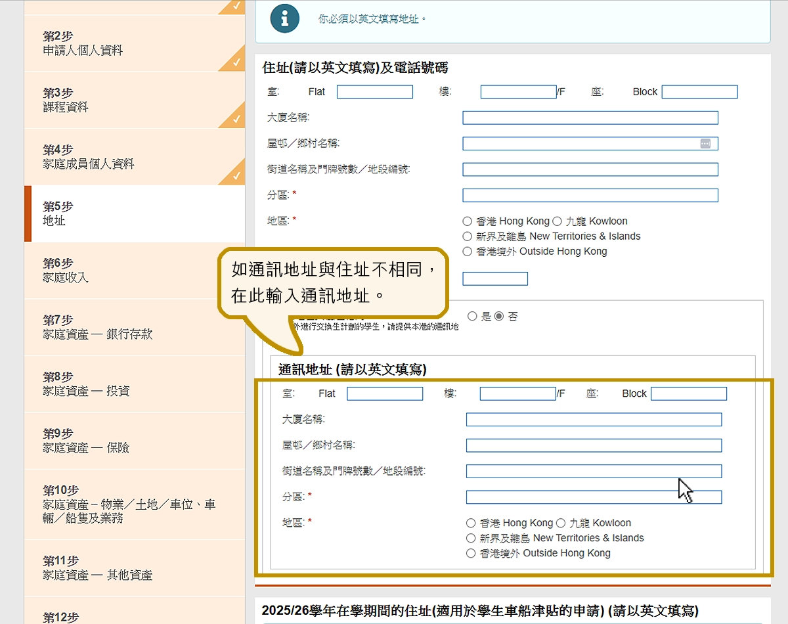Image resolution: width=788 pixels, height=624 pixels.
Task: Click the blue info icon at top
Action: 284,18
